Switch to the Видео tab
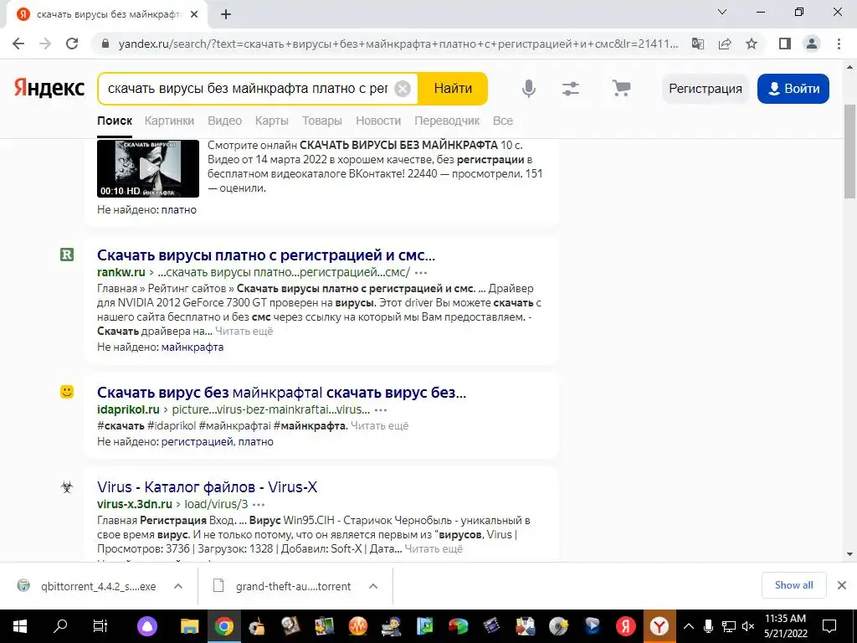 pyautogui.click(x=224, y=121)
